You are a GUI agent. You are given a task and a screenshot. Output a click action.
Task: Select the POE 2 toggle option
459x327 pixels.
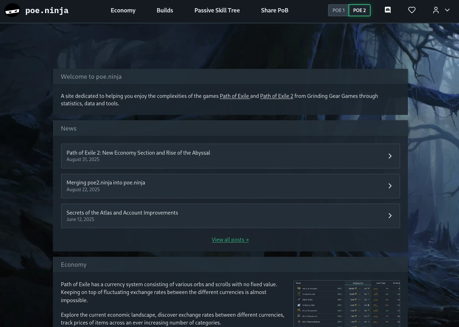(x=359, y=10)
